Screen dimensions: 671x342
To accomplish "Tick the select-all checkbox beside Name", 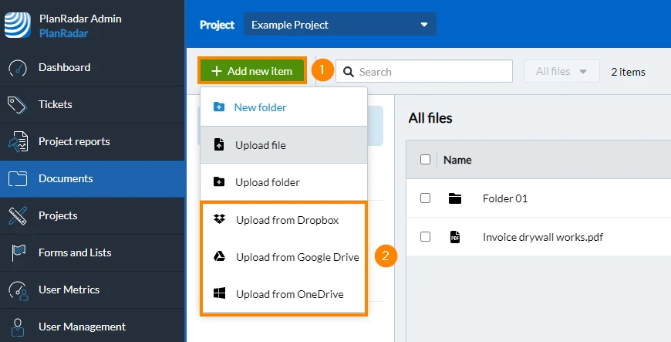I will [425, 160].
